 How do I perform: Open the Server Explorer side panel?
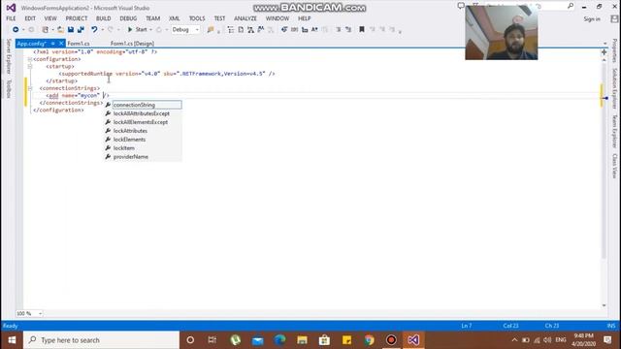(9, 56)
